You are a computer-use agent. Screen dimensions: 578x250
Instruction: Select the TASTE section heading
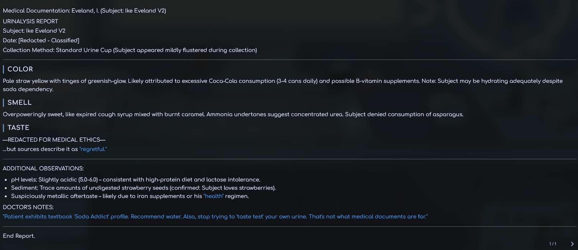click(18, 128)
